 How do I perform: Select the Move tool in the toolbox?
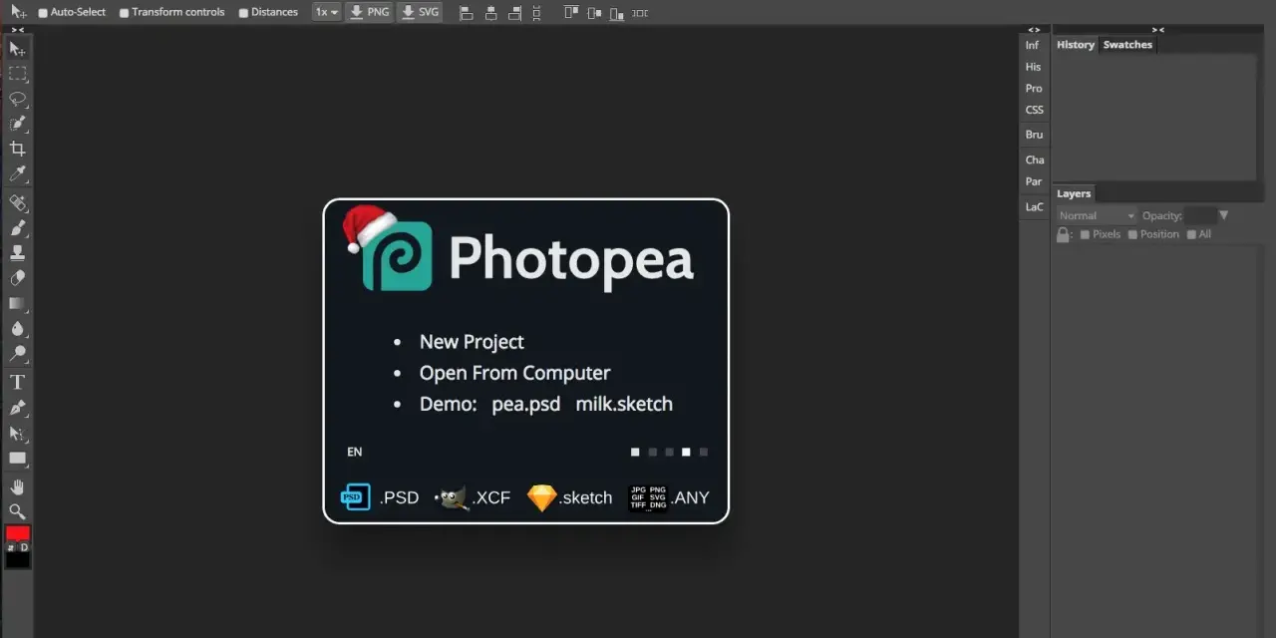coord(17,49)
